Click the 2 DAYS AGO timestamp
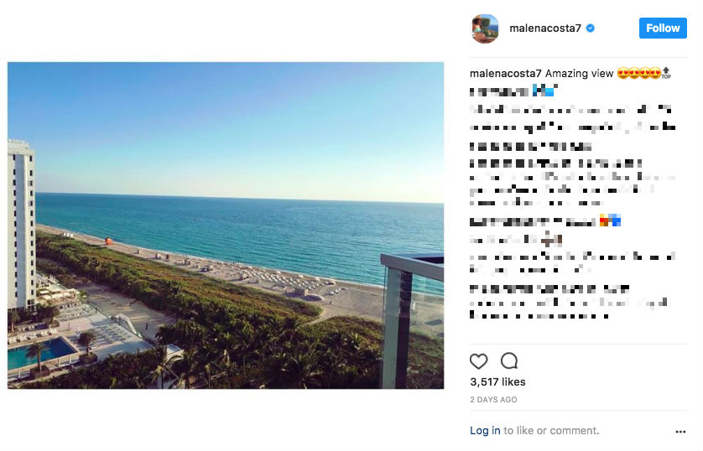Viewport: 703px width, 451px height. click(x=493, y=400)
